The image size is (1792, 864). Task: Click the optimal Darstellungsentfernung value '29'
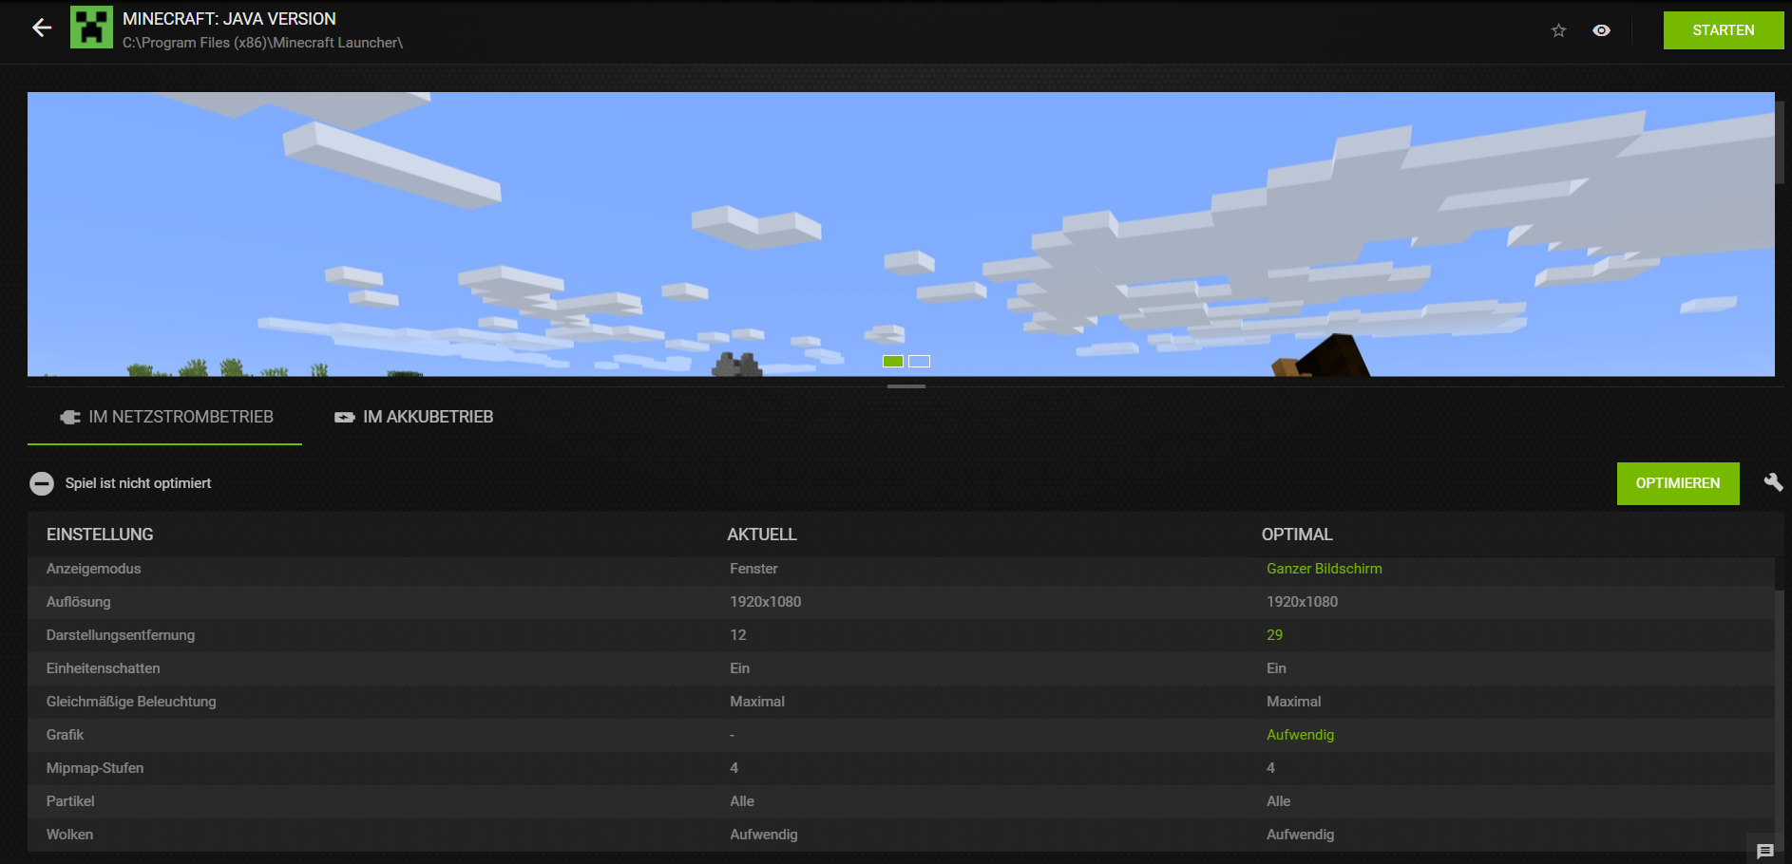[1274, 634]
